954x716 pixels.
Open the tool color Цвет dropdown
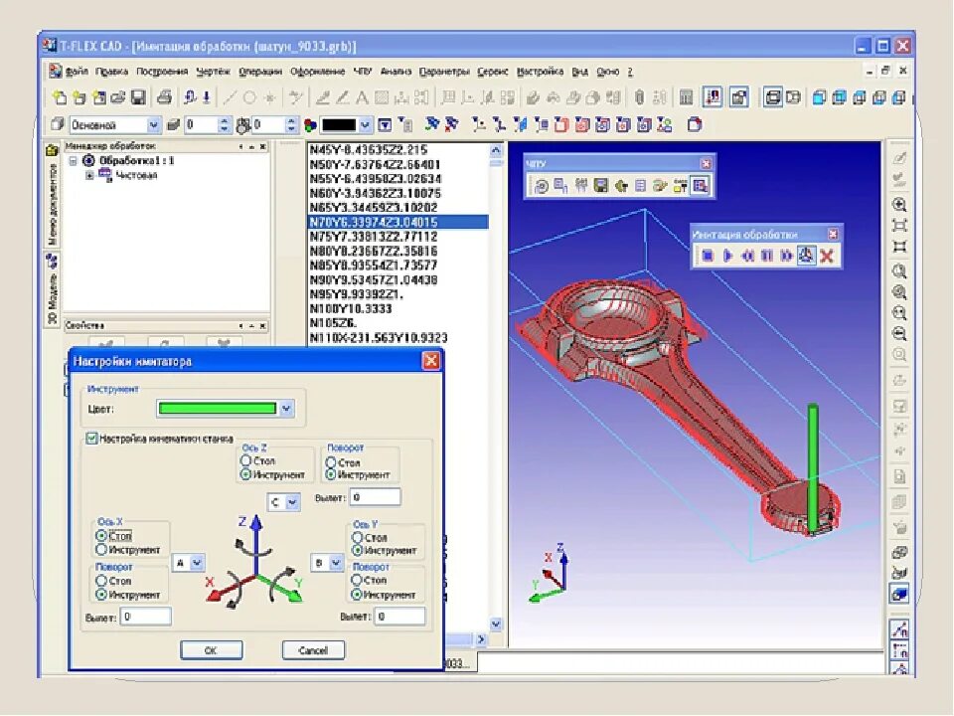click(286, 409)
